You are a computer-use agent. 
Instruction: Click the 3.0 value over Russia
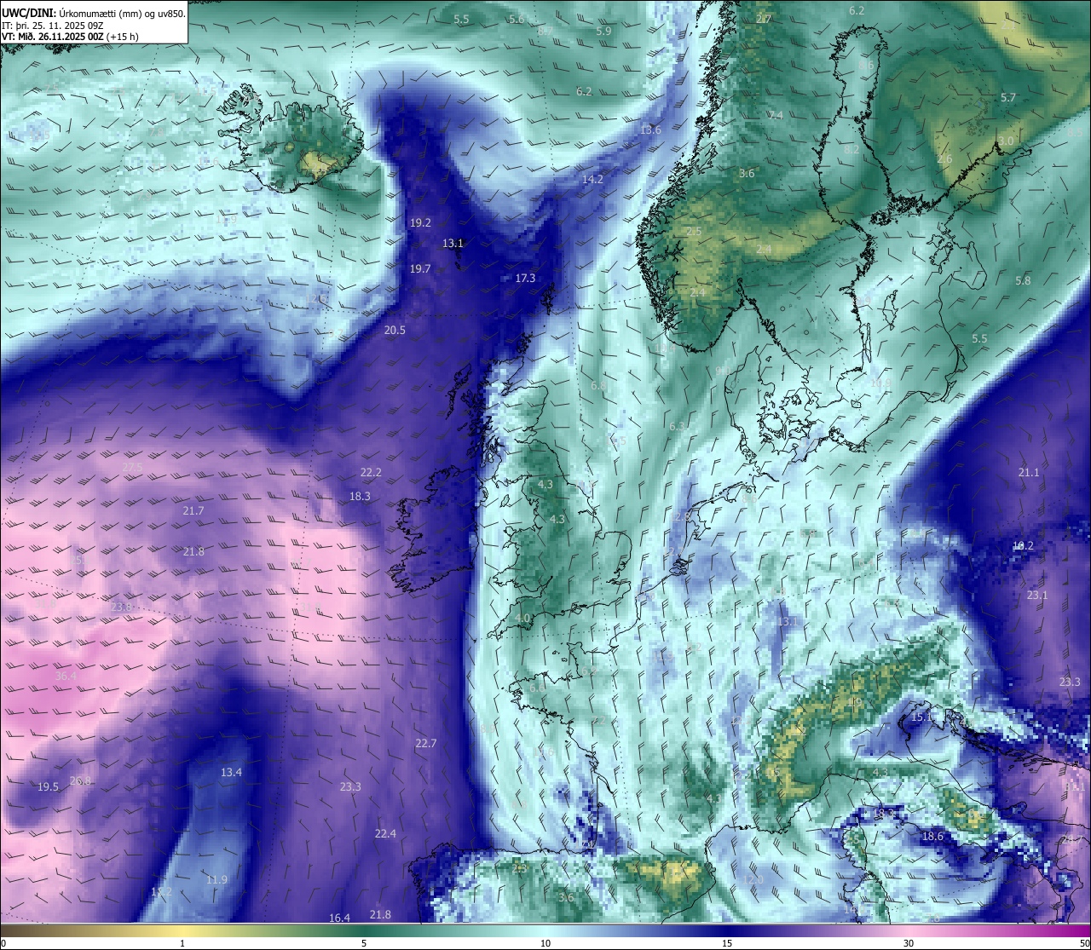[1006, 141]
